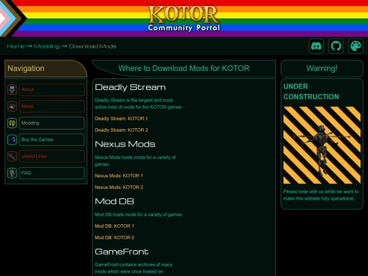Screen dimensions: 368x276
Task: Open the News navigation item
Action: coord(52,106)
